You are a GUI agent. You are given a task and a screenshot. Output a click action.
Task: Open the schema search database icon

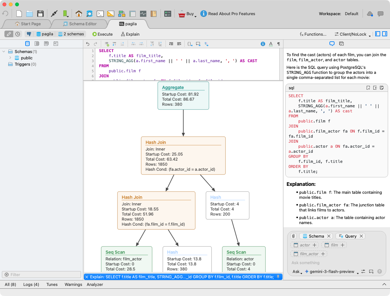click(x=90, y=14)
